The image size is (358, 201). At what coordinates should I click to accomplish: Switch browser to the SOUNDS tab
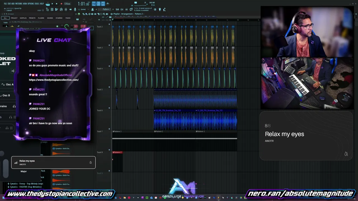coord(50,18)
